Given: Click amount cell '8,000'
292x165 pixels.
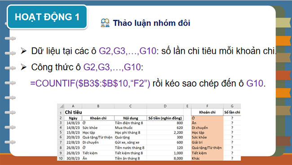Looking at the screenshot, I should coord(165,158).
